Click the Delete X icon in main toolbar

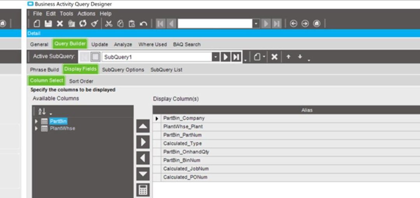point(60,24)
